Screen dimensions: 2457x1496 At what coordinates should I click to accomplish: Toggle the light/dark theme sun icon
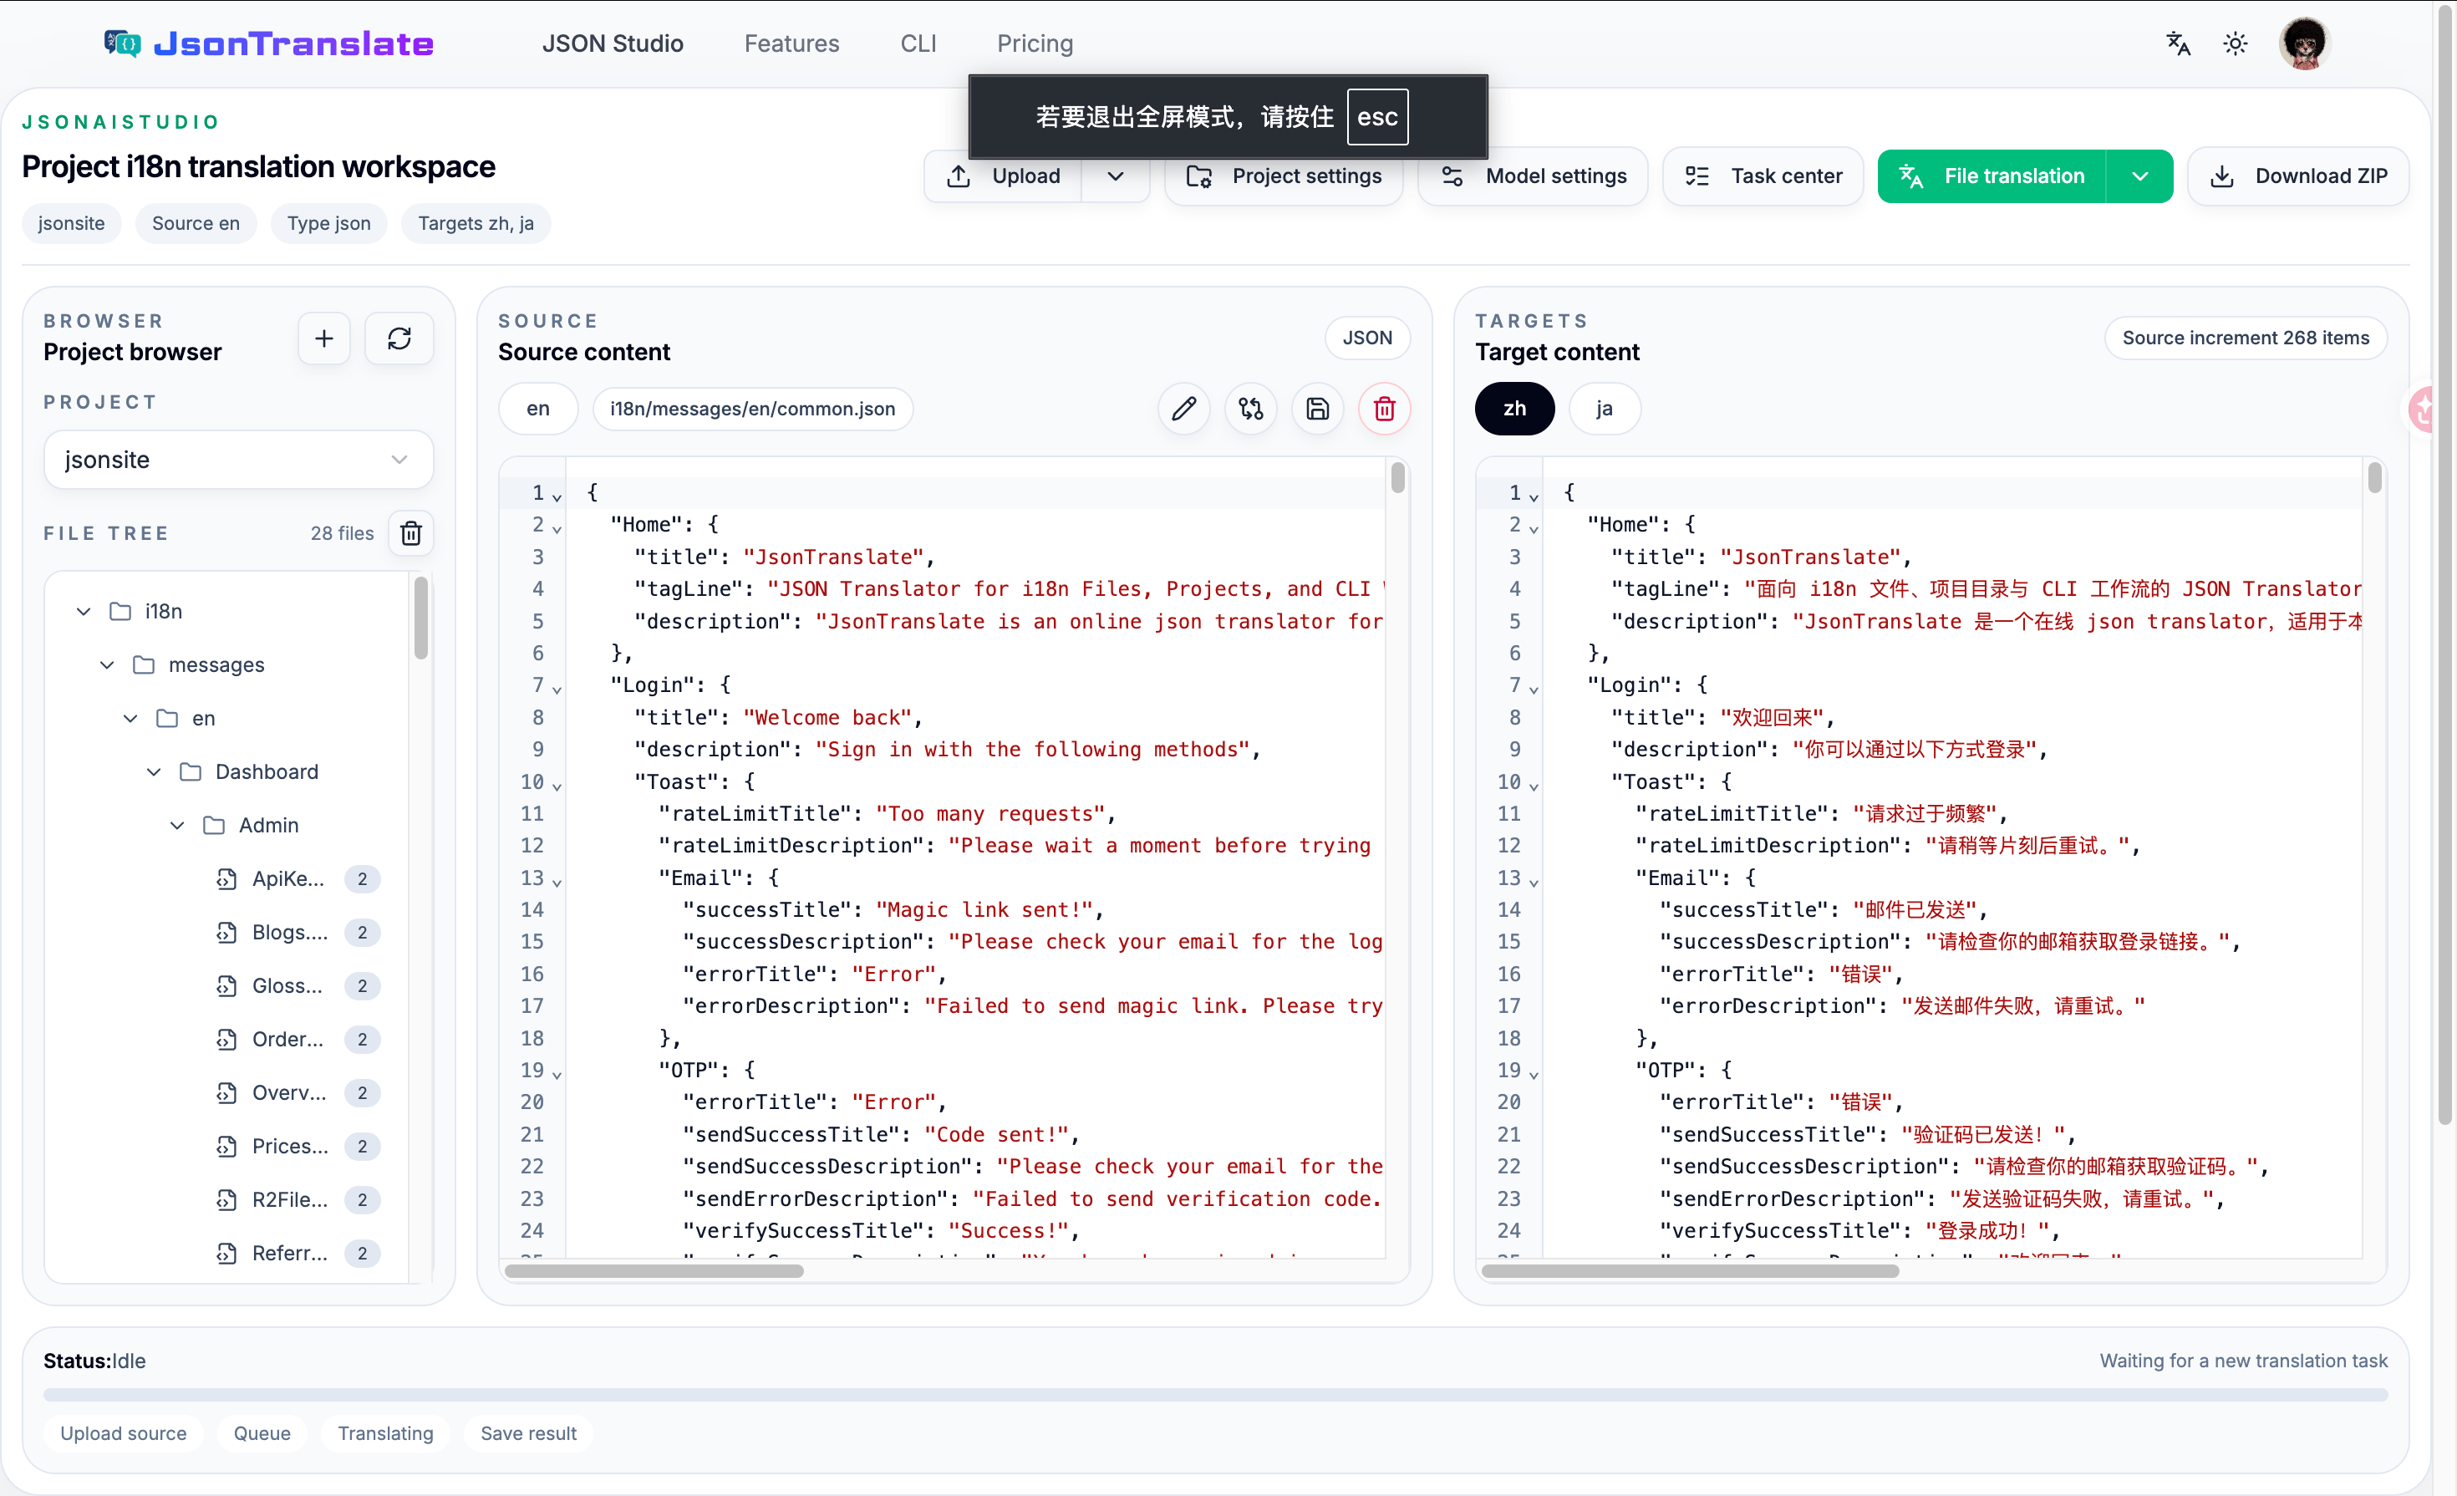(x=2236, y=44)
